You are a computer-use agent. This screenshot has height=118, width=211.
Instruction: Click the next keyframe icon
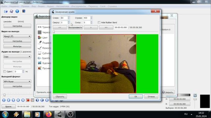pyautogui.click(x=23, y=100)
